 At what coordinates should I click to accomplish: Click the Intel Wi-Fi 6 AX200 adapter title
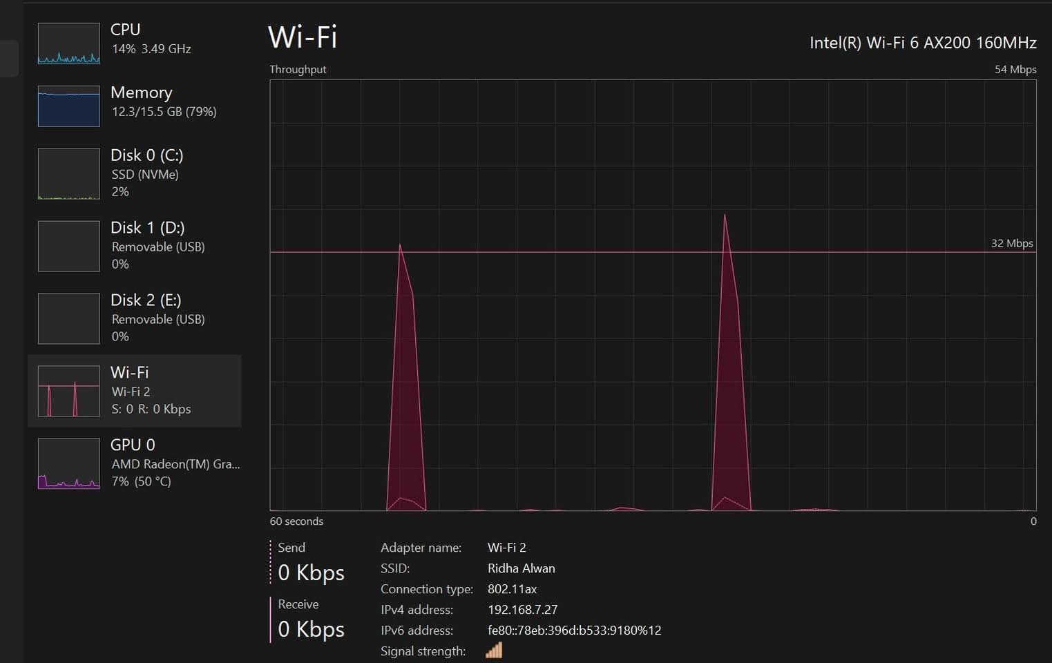922,43
